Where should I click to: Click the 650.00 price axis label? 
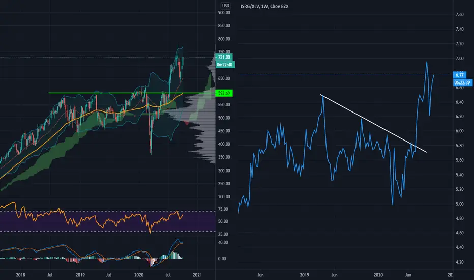[224, 78]
